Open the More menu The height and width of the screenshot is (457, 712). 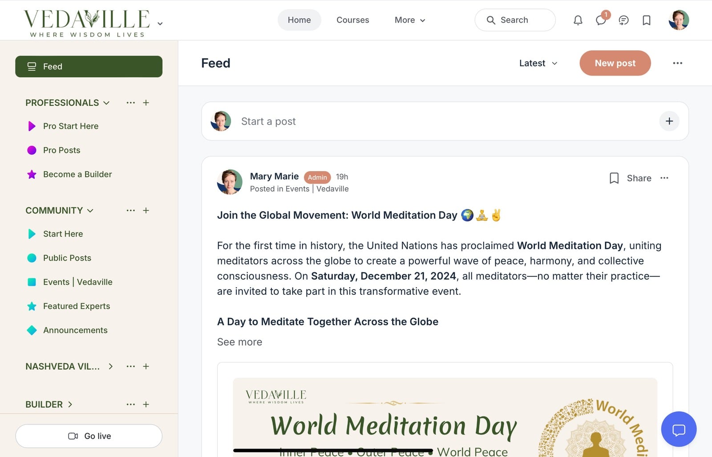[x=410, y=20]
